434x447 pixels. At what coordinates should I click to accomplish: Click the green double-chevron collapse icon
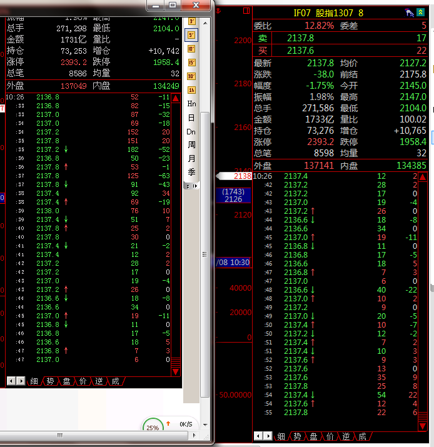tap(421, 13)
